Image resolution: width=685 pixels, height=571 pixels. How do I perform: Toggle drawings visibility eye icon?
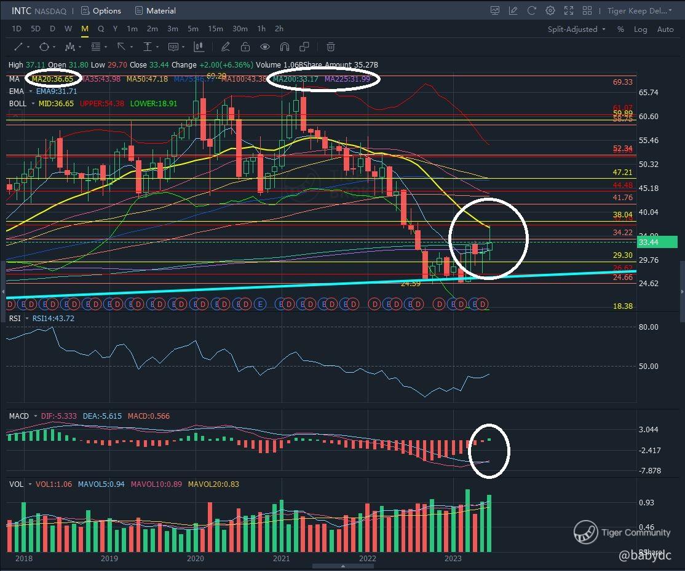(265, 47)
